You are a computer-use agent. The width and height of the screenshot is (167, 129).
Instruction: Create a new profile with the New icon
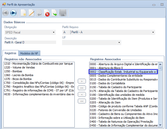coord(23,13)
